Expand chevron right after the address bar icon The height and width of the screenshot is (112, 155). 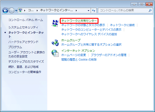(25, 11)
